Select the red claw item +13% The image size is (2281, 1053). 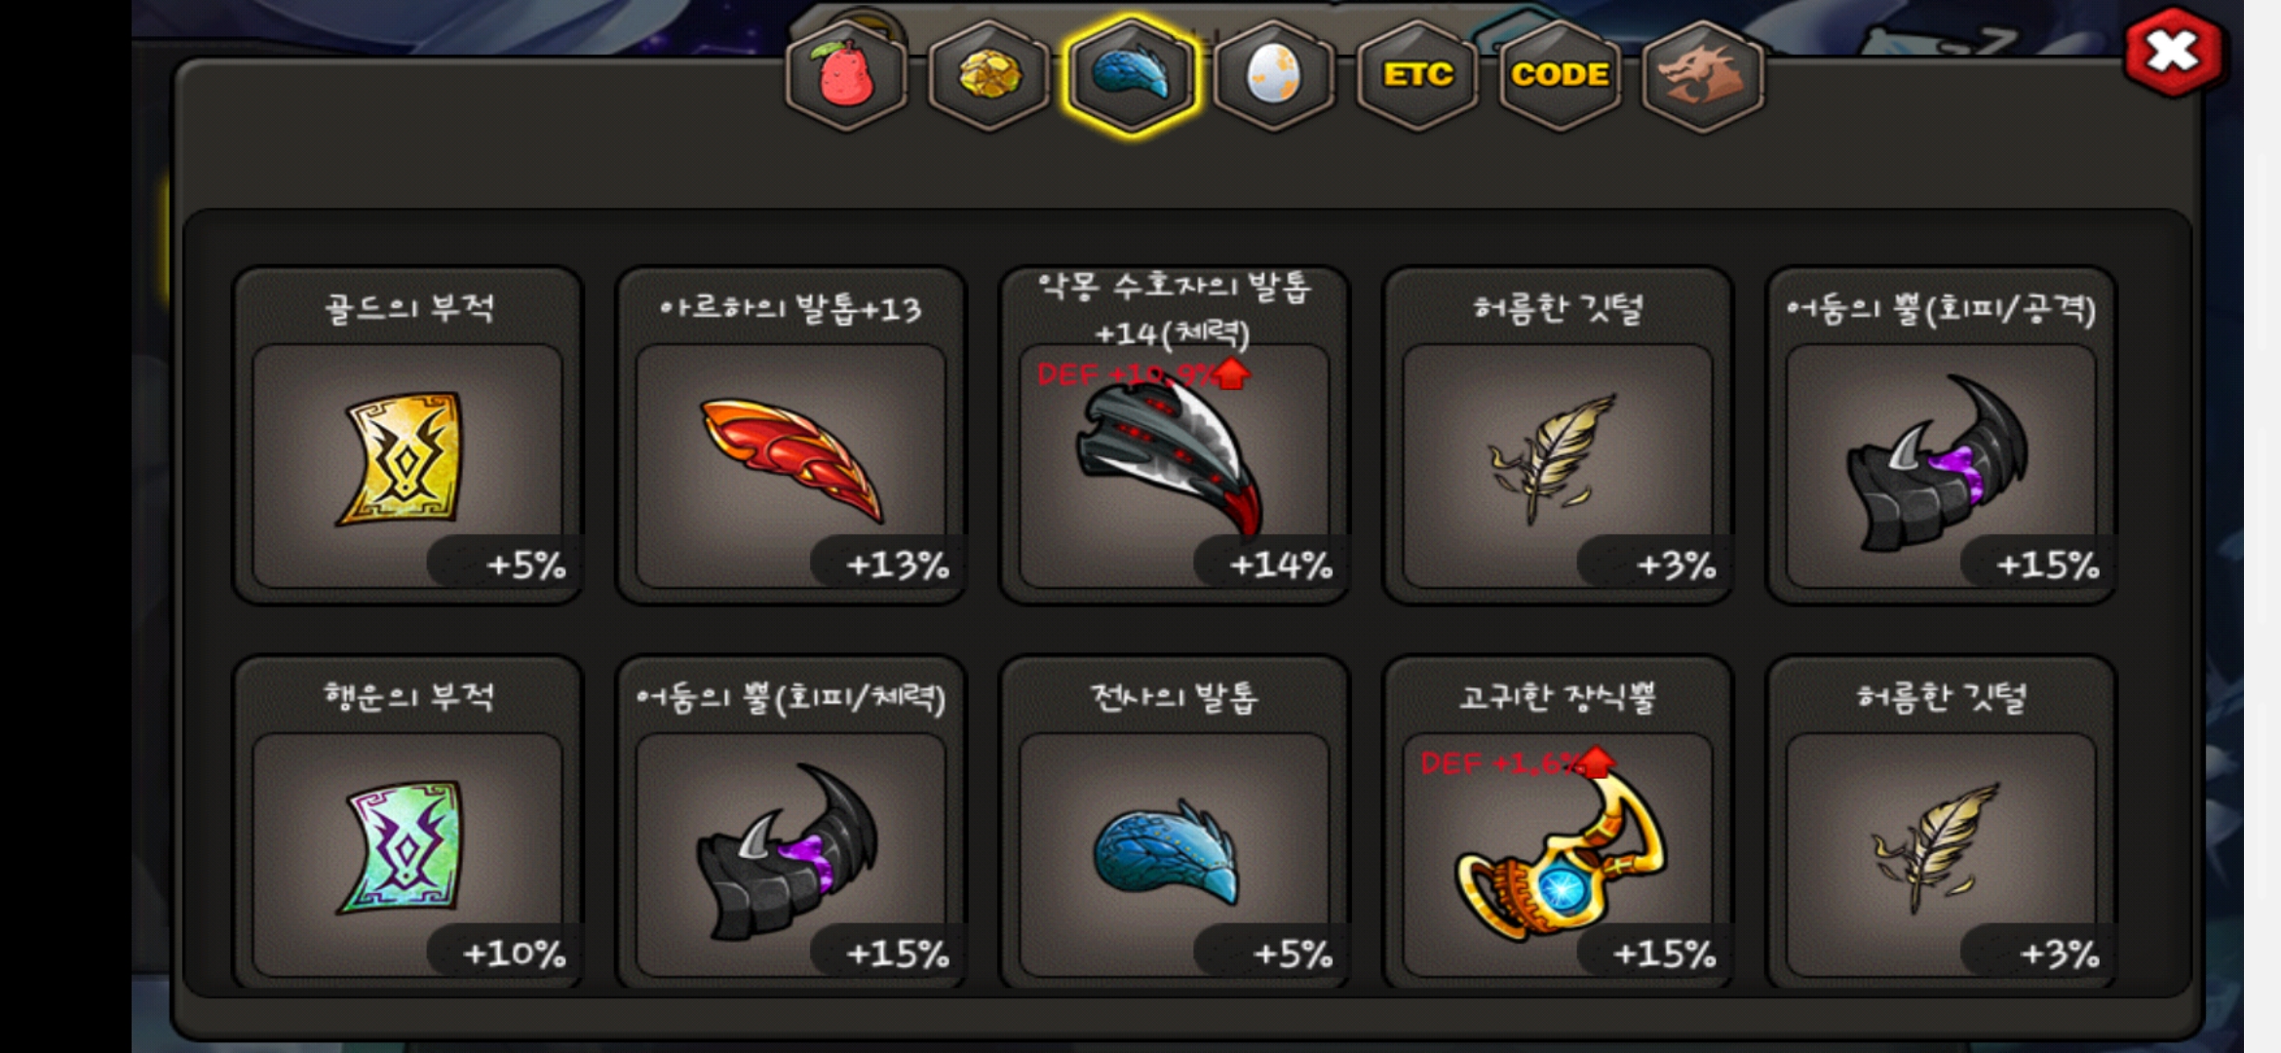point(791,436)
